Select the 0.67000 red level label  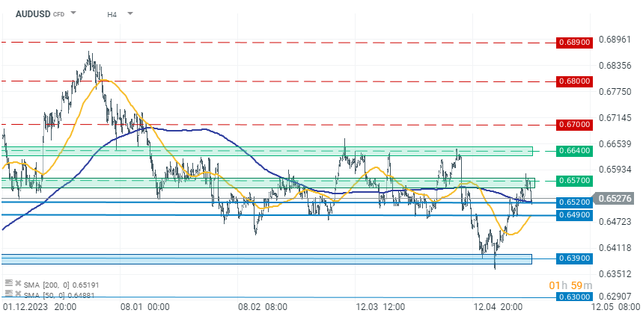point(575,125)
